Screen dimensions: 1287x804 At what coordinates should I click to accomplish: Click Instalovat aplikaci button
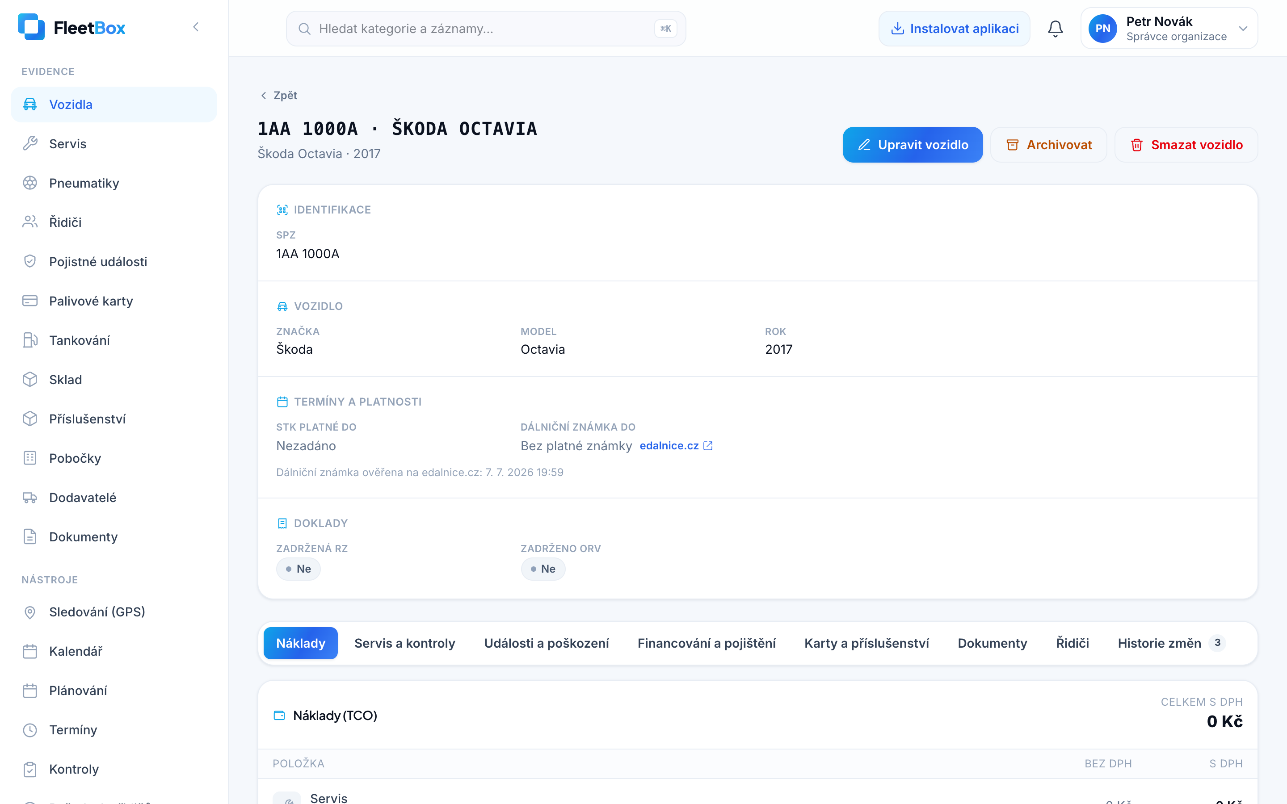click(x=954, y=29)
